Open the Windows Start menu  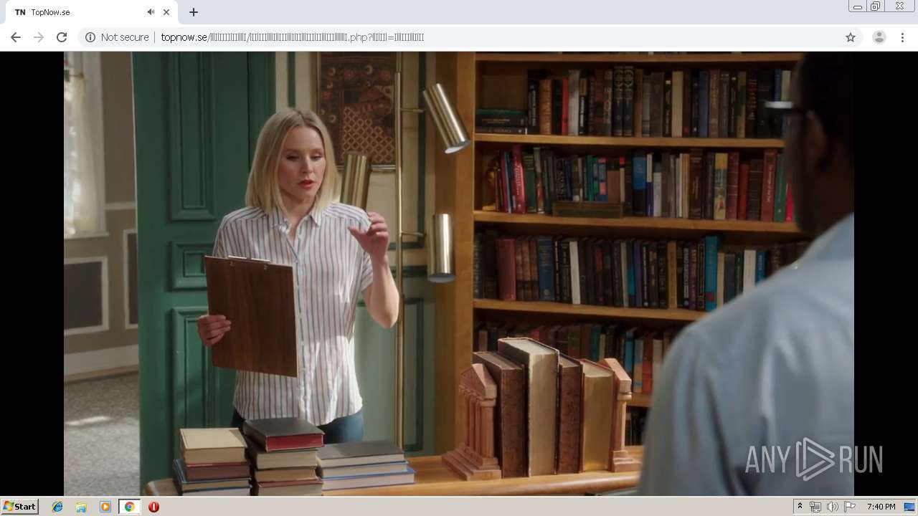click(x=19, y=507)
